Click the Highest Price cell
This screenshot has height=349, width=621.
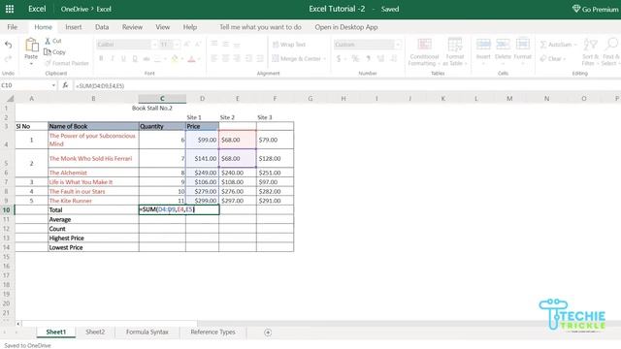[x=93, y=238]
